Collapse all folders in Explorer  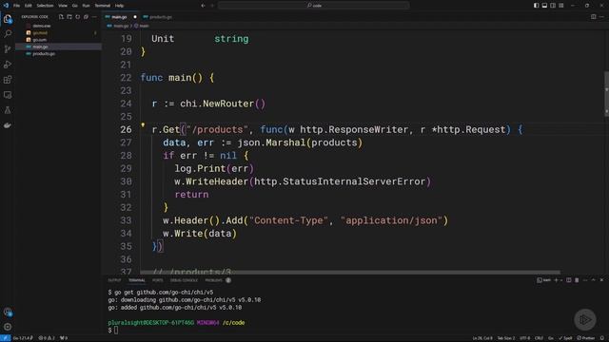(86, 17)
